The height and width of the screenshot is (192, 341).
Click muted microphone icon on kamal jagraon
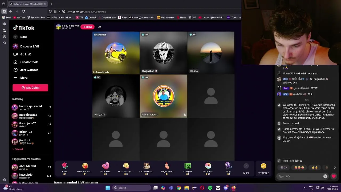(184, 115)
